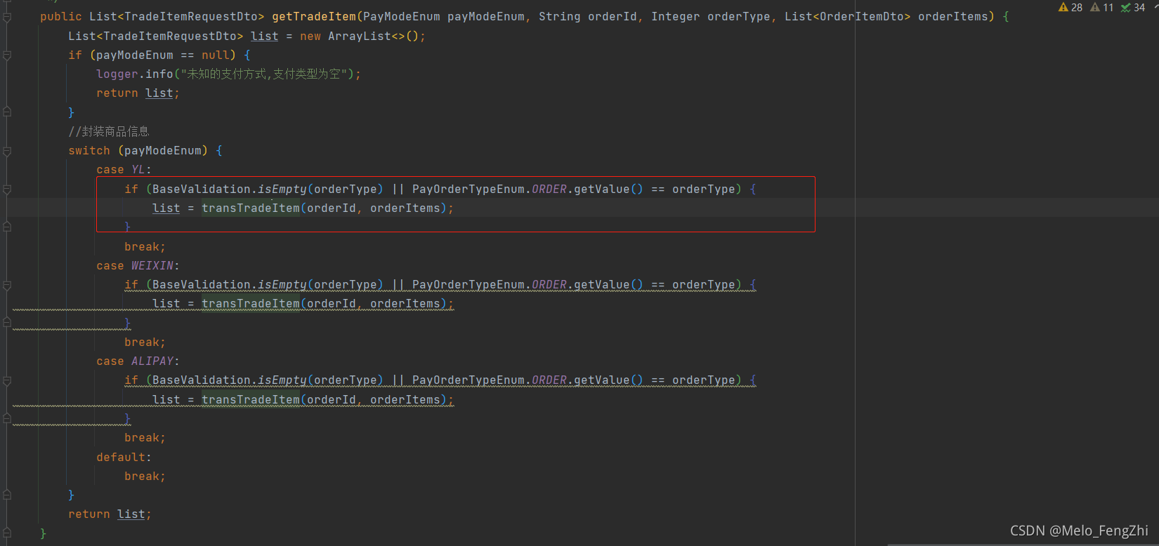This screenshot has width=1159, height=546.
Task: Click the green typo checkmark icon showing 34
Action: [x=1133, y=8]
